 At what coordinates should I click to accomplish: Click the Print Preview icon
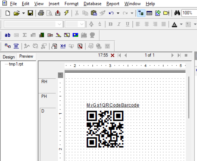tap(49, 13)
